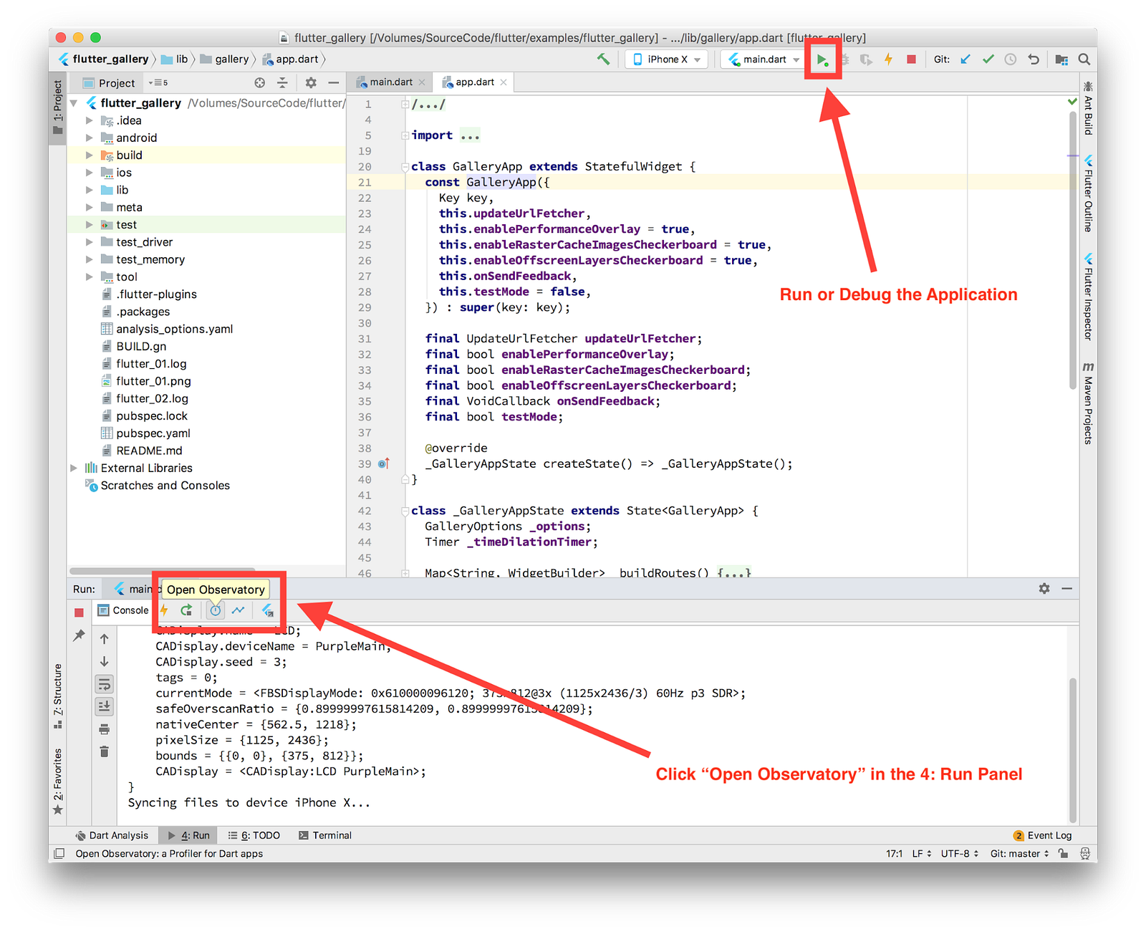Open the Project Structure icon
1146x932 pixels.
click(1061, 59)
